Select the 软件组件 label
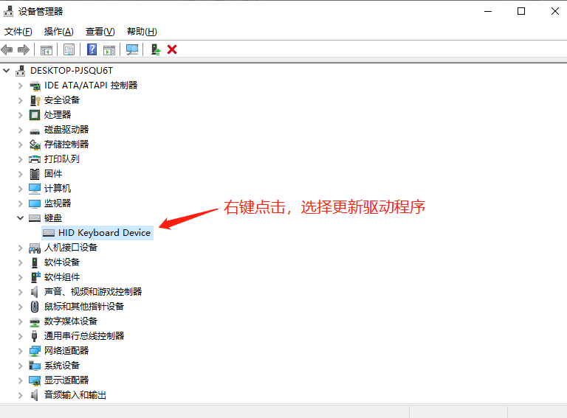This screenshot has height=418, width=567. point(62,277)
